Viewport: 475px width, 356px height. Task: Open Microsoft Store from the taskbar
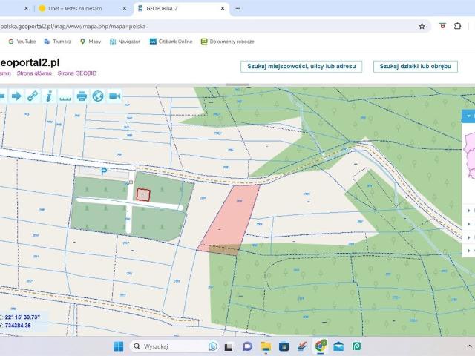(284, 346)
